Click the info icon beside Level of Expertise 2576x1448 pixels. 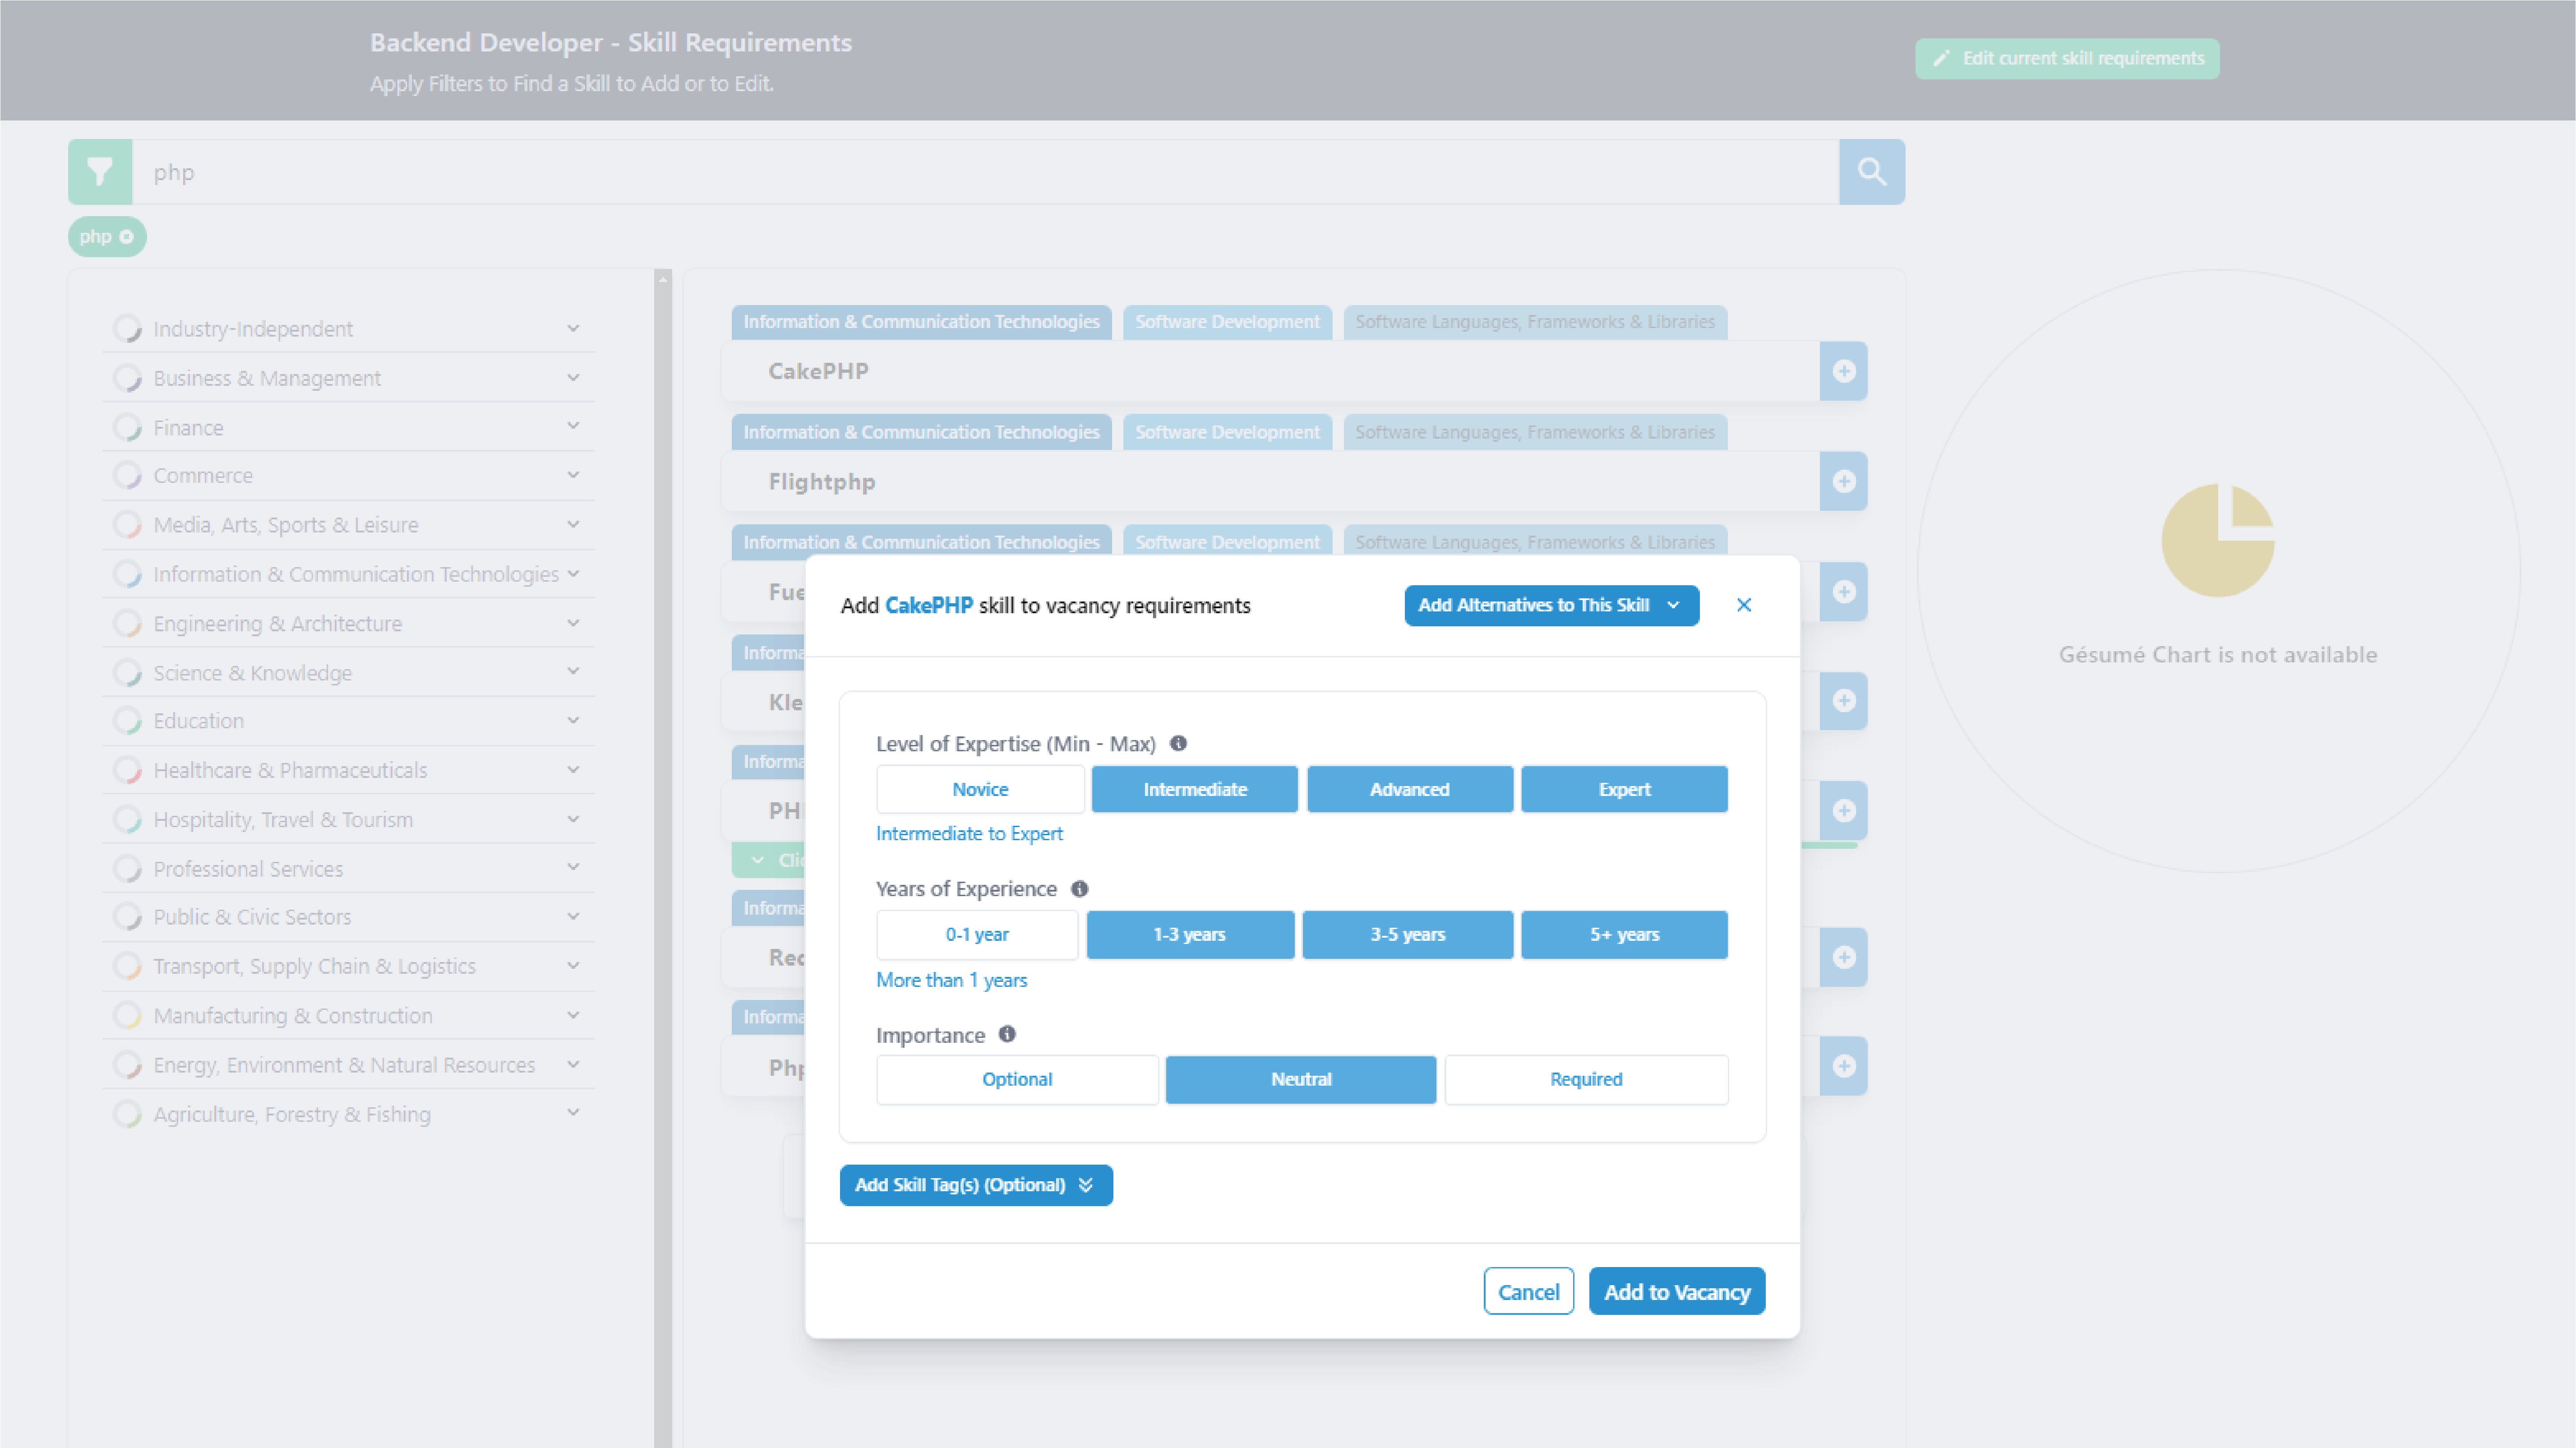coord(1179,743)
